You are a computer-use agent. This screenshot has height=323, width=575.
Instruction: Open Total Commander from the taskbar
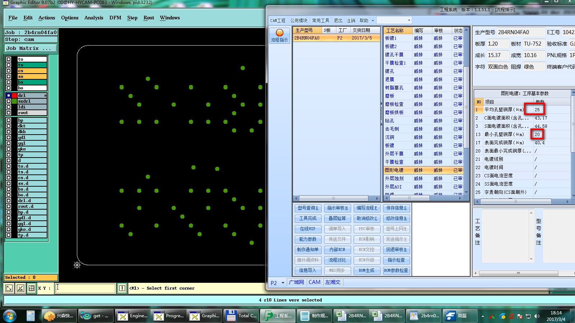[241, 316]
